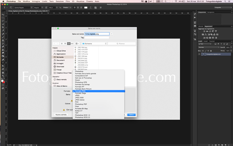Click the warp text icon in options bar

(90, 8)
